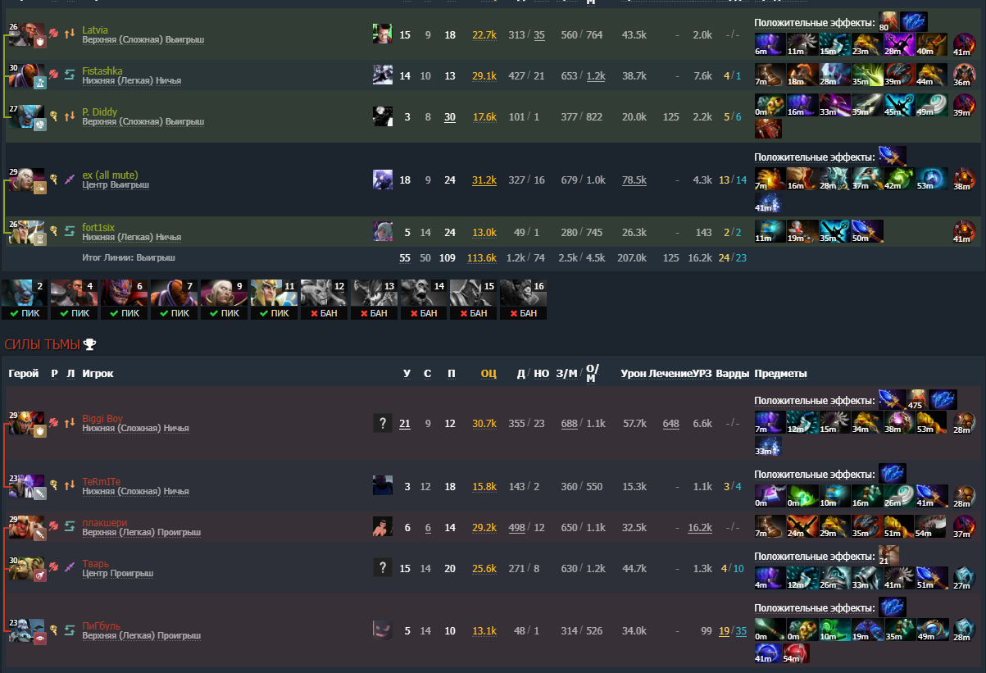Click the question mark avatar beside Тварь
This screenshot has height=673, width=986.
click(x=382, y=567)
